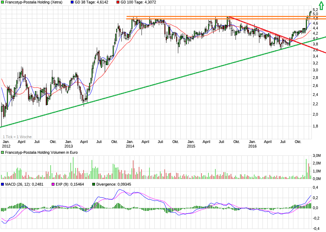
Task: Click the 2,8 price axis label
Action: click(315, 78)
